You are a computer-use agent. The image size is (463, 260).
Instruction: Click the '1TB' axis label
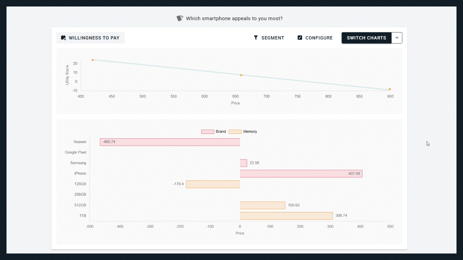point(83,216)
